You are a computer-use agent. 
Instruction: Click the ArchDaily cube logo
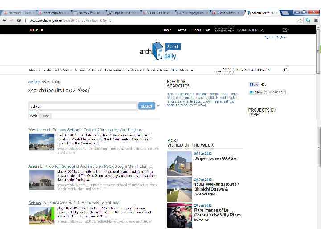(x=158, y=50)
